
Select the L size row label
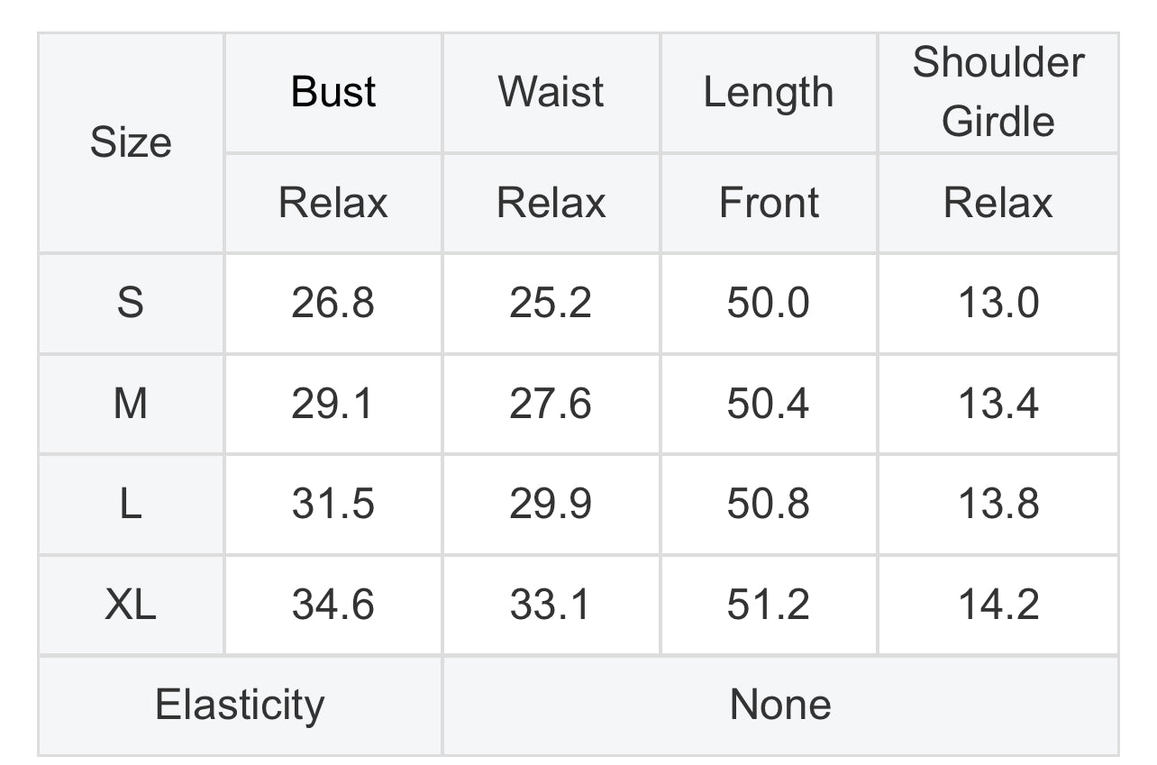point(131,504)
